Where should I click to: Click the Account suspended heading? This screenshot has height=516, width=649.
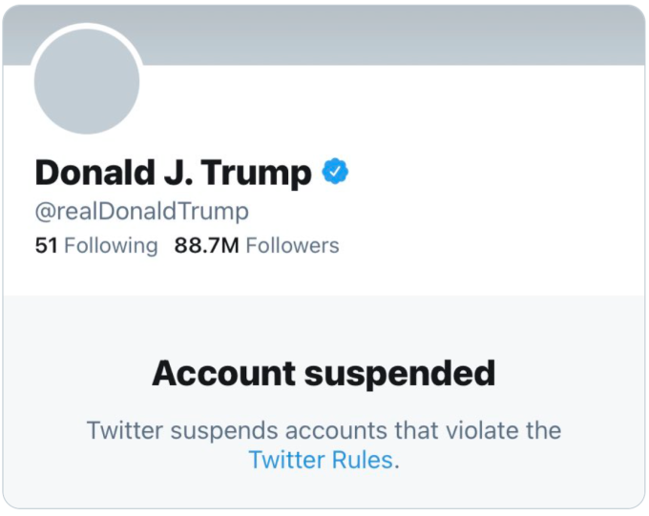(x=324, y=373)
